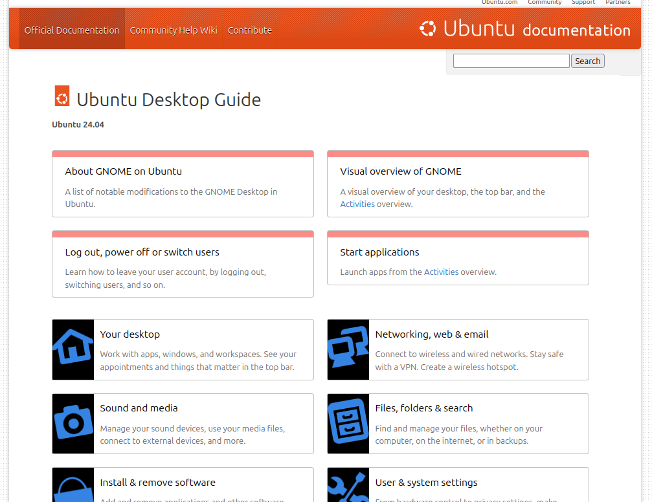Click the Support link in the top bar

pyautogui.click(x=583, y=3)
